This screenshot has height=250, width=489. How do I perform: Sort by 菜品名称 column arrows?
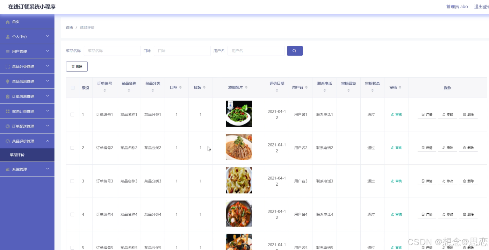point(129,91)
